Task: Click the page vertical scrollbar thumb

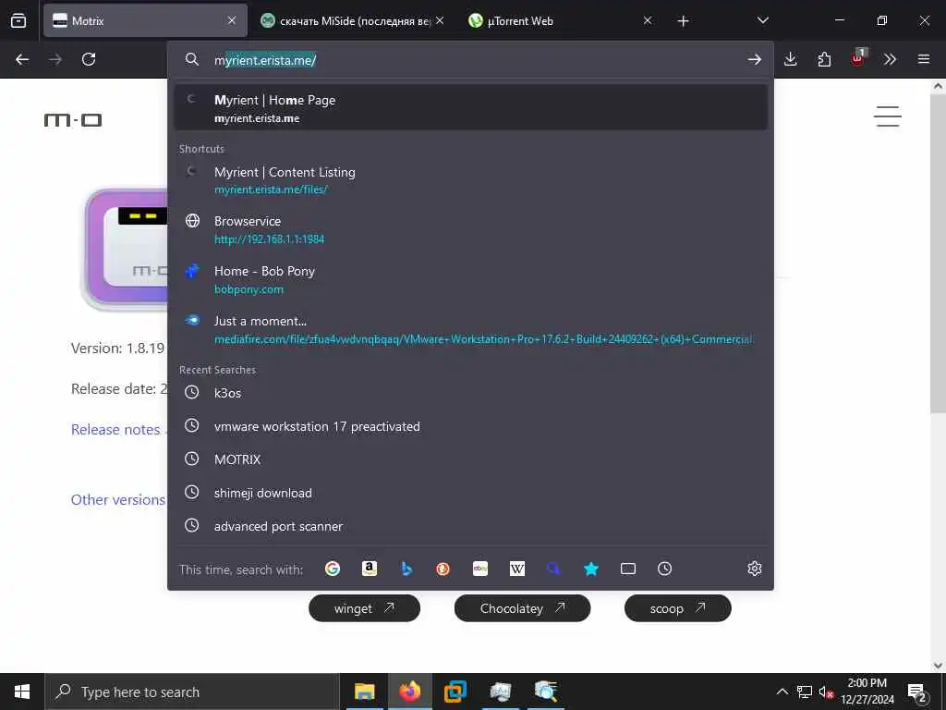Action: [x=938, y=253]
